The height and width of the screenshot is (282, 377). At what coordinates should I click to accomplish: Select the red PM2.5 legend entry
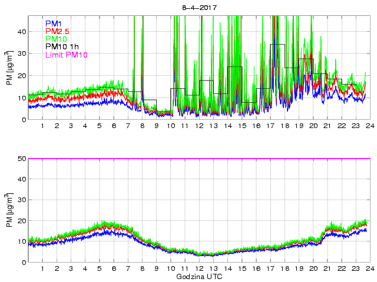[57, 31]
